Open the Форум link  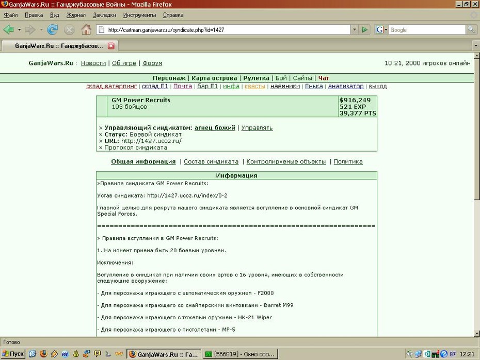(152, 63)
